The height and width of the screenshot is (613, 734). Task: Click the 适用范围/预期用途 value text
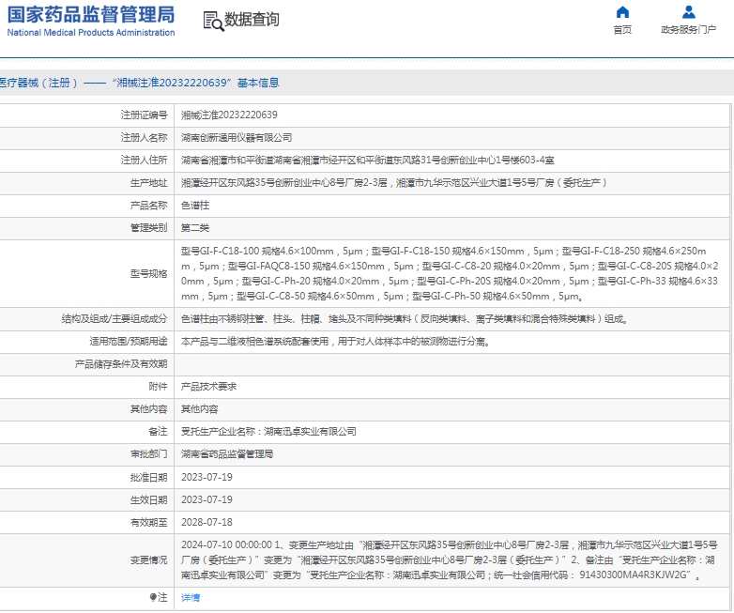[335, 342]
